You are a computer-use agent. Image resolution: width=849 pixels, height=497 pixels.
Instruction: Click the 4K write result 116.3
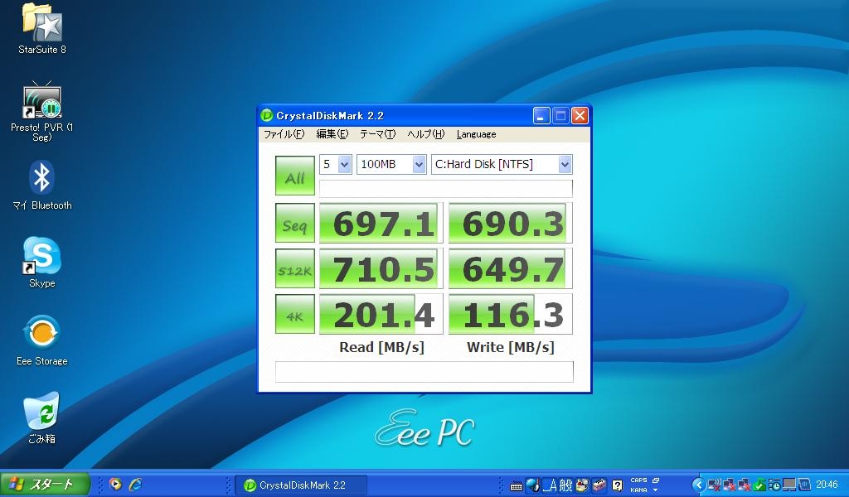point(511,314)
